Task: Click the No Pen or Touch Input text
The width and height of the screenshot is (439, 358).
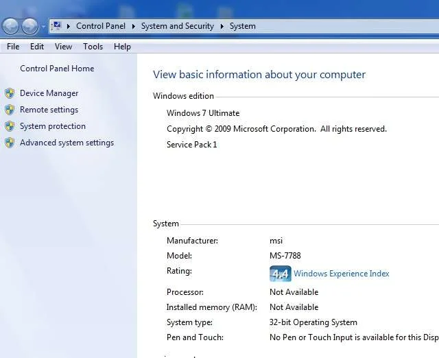Action: coord(354,337)
